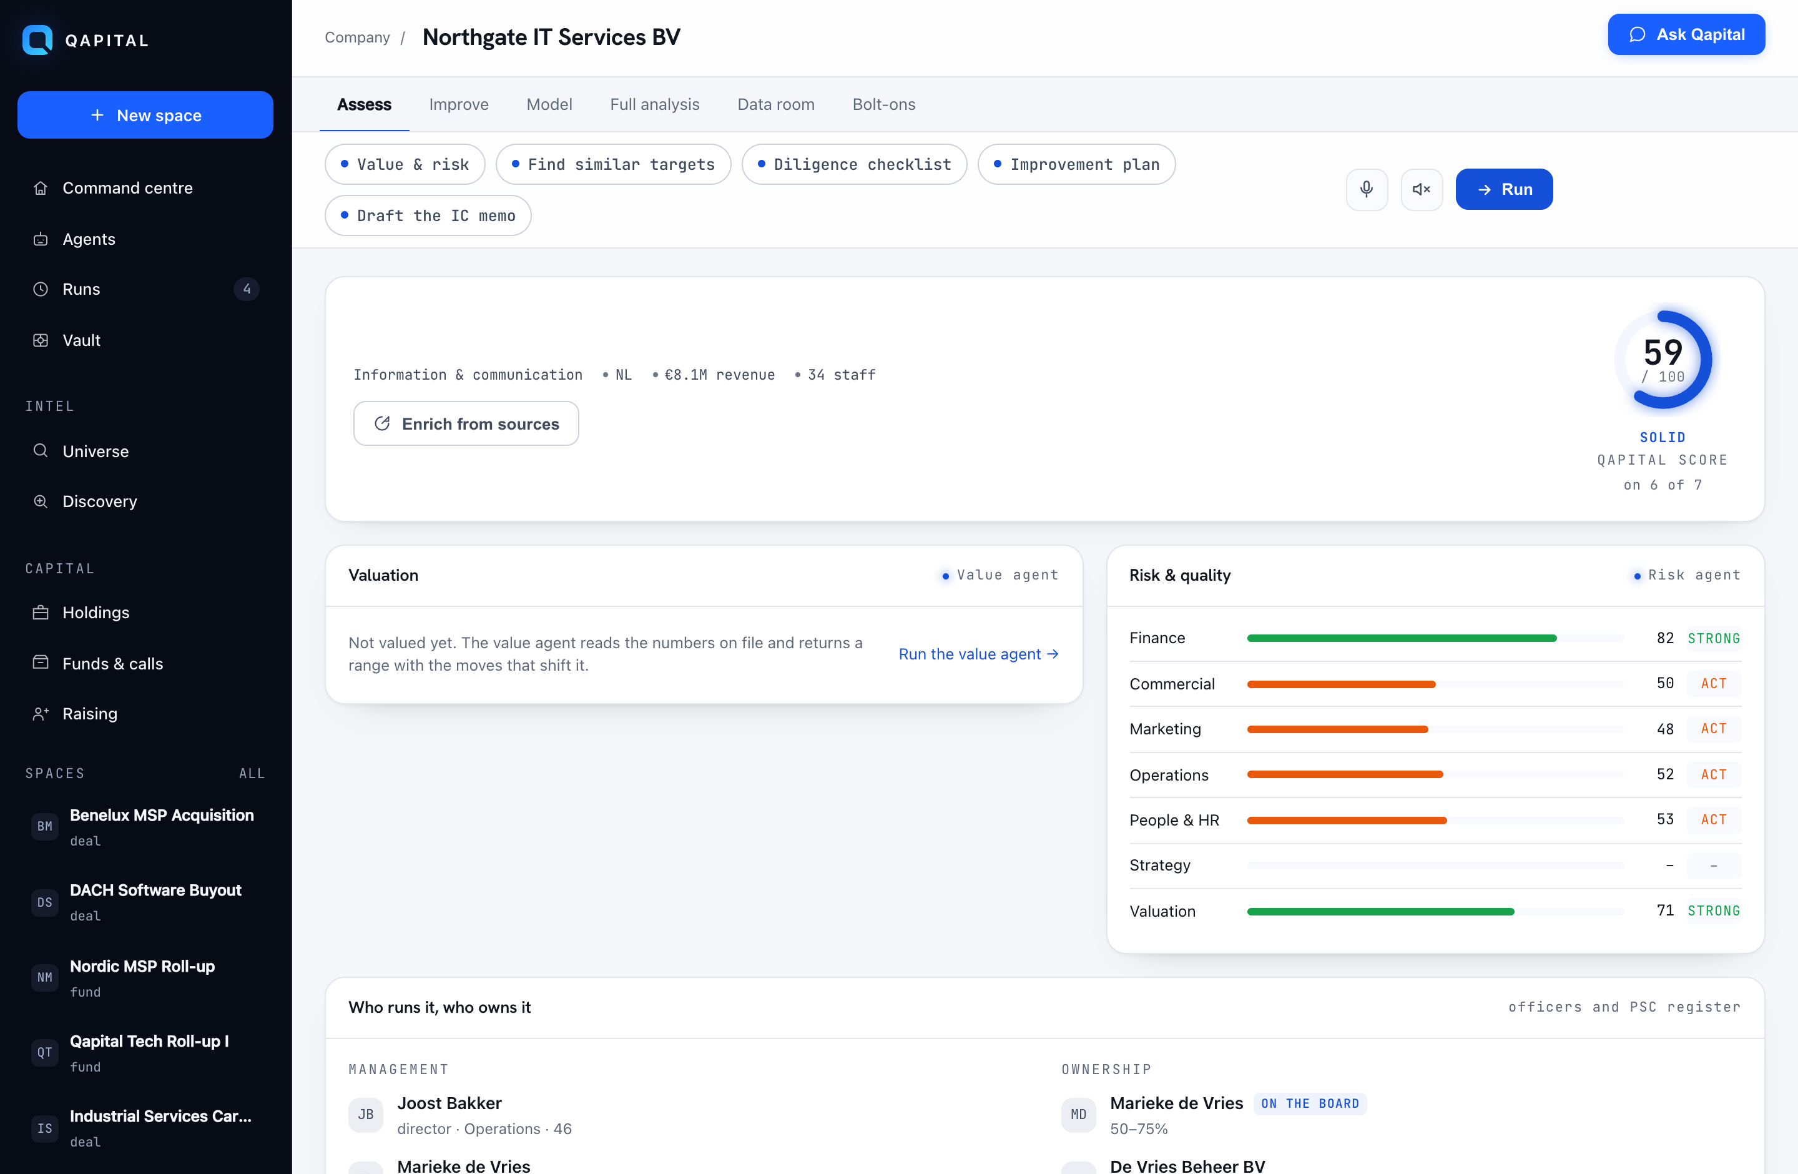Click the Marketing score bar

1435,729
